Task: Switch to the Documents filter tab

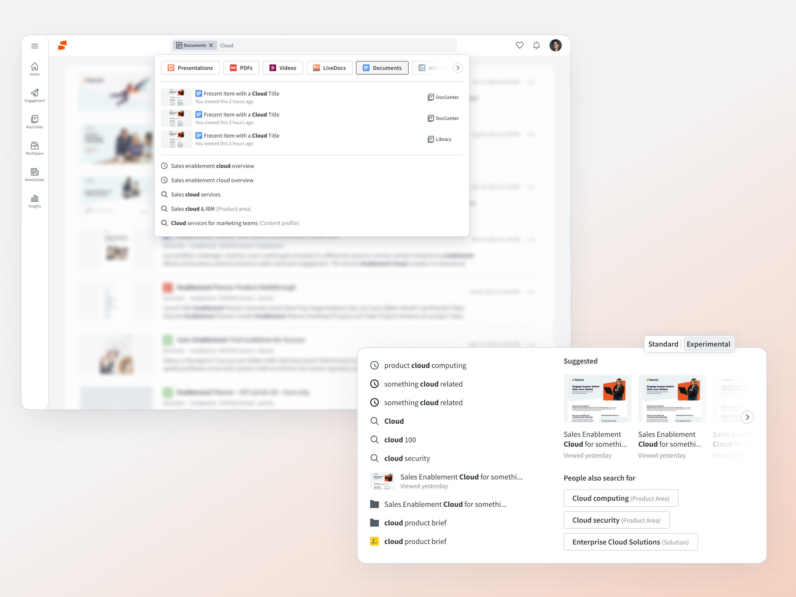Action: pos(382,68)
